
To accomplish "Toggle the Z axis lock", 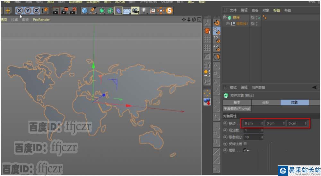I will [x=36, y=11].
